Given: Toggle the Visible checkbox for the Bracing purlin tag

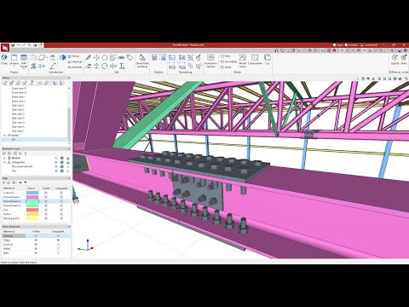Looking at the screenshot, I should click(46, 218).
